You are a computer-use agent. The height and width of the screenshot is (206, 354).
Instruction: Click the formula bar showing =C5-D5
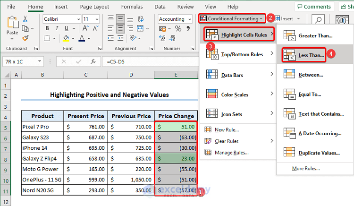[151, 62]
